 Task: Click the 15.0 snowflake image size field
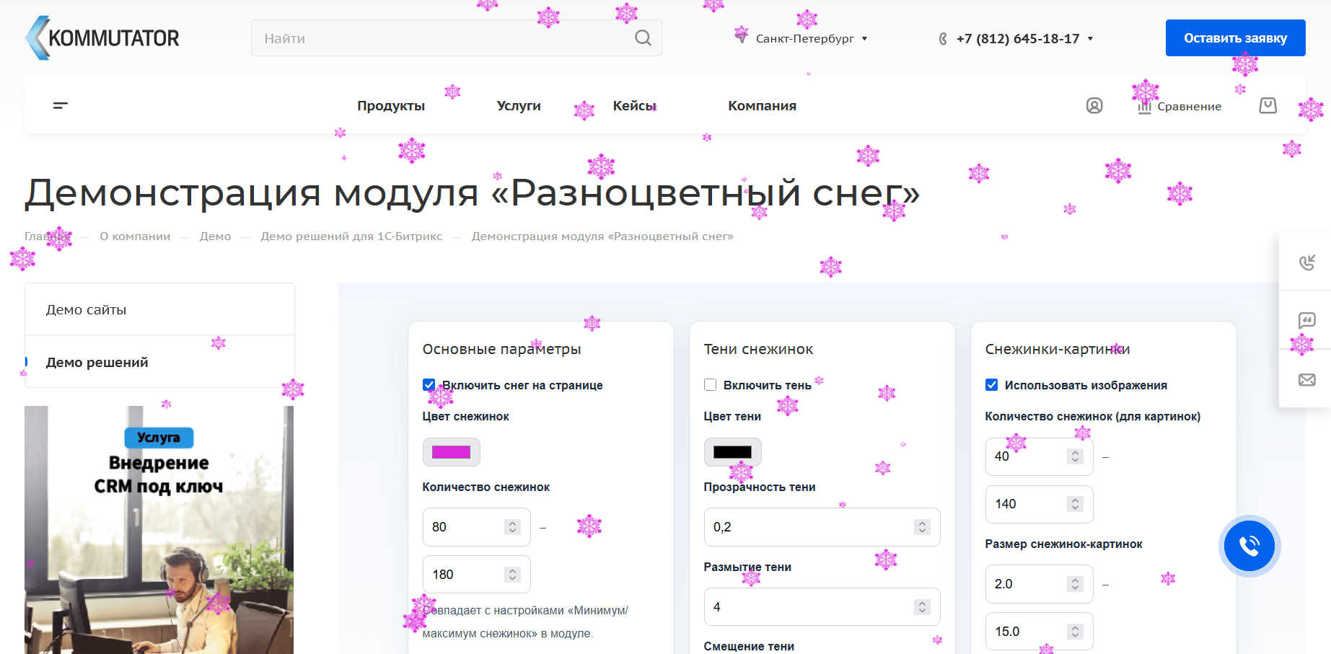tap(1039, 632)
